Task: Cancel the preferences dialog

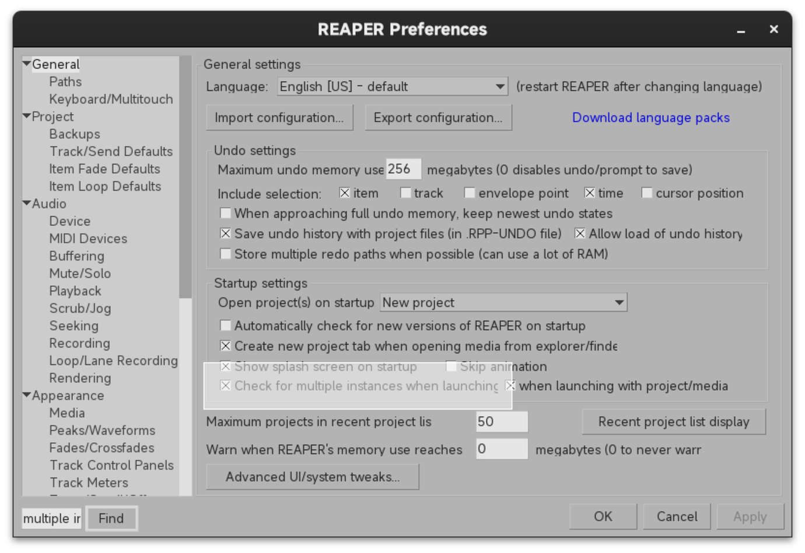Action: click(x=677, y=516)
